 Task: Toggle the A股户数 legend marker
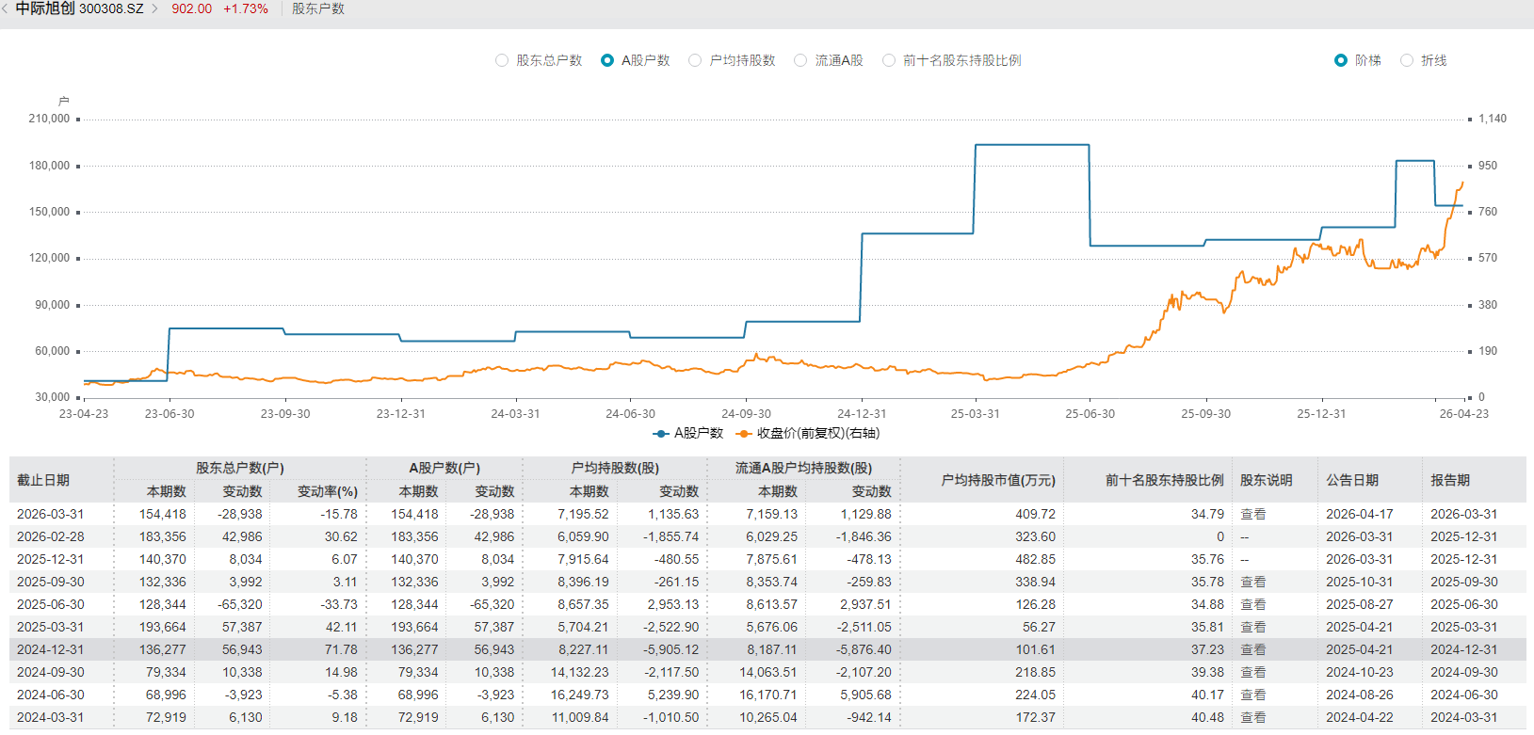coord(661,434)
